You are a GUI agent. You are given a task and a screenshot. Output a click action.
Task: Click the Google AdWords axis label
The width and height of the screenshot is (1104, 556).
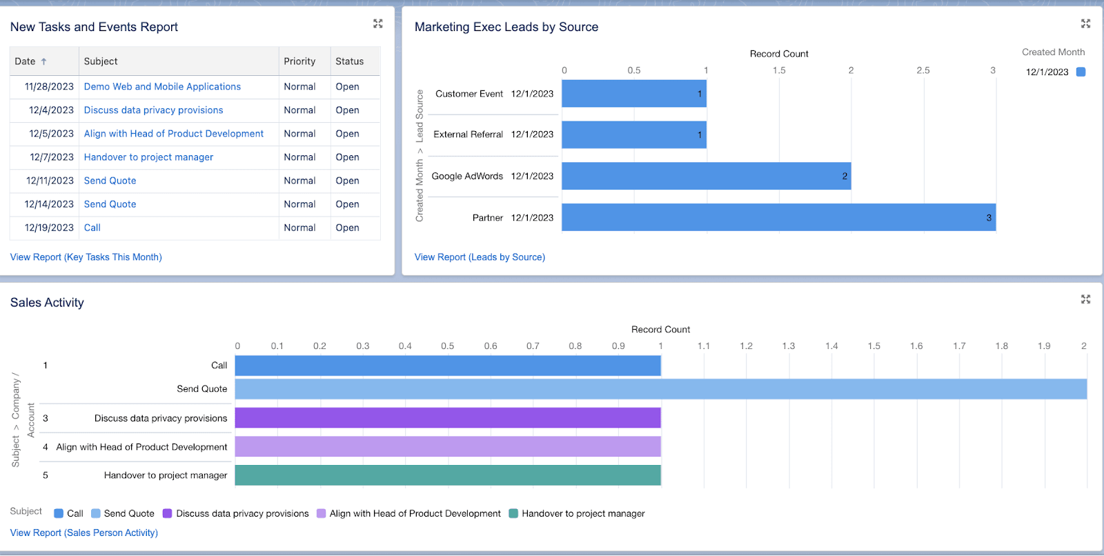[467, 176]
